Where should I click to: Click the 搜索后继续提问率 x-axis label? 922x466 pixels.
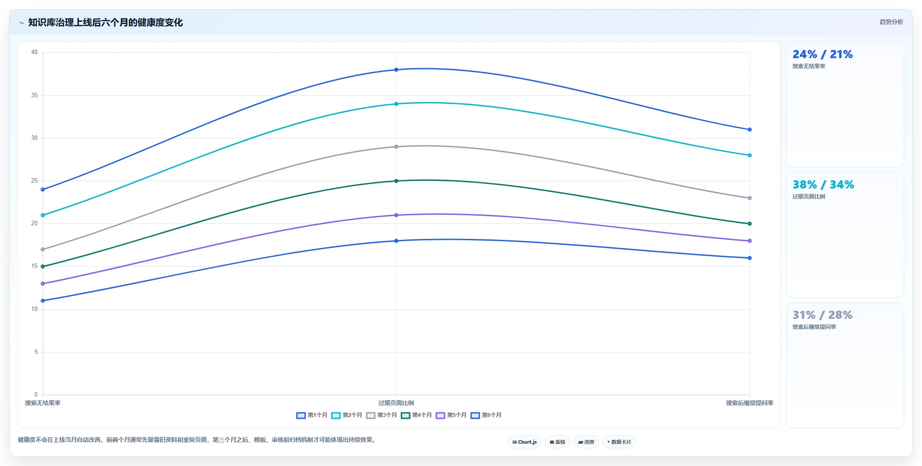click(x=750, y=403)
